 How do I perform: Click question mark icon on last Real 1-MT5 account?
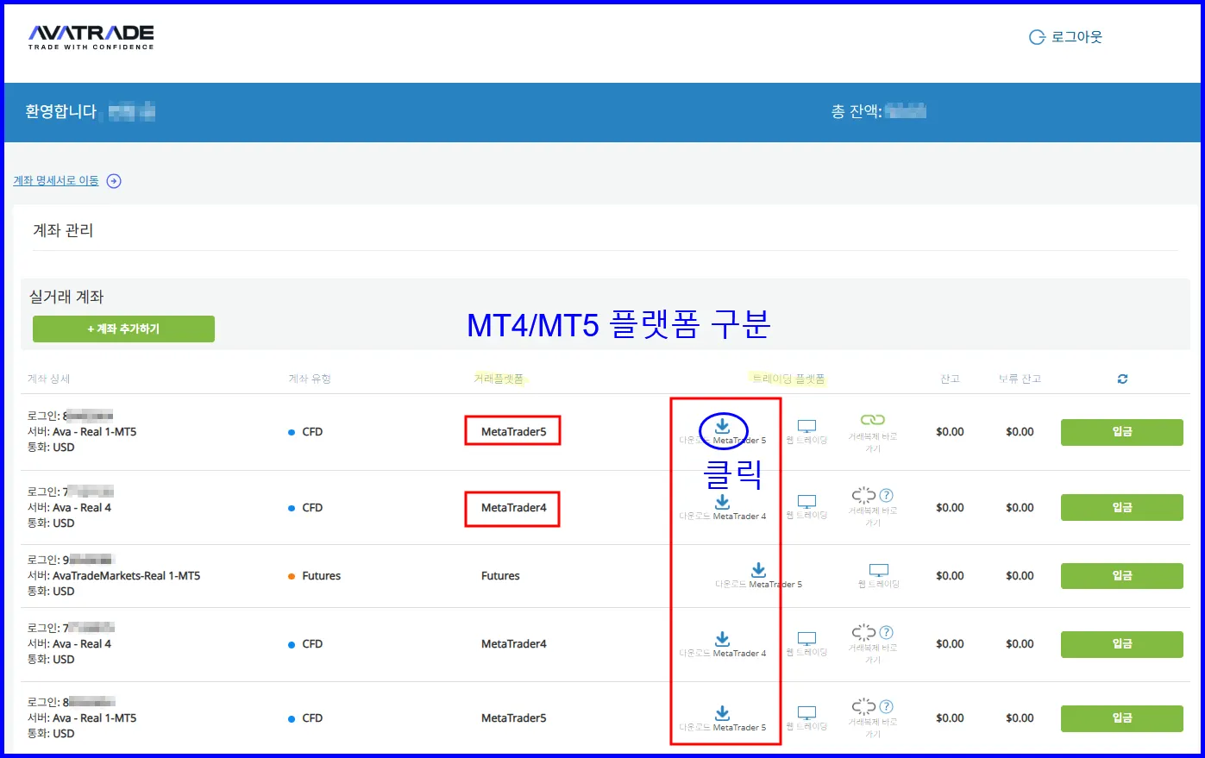point(886,706)
